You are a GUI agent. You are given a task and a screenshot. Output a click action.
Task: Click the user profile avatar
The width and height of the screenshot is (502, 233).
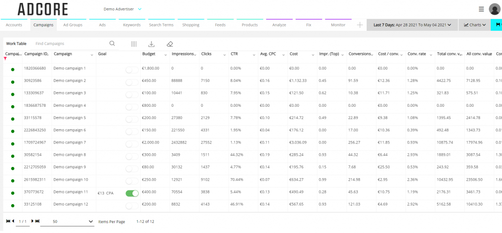point(494,9)
